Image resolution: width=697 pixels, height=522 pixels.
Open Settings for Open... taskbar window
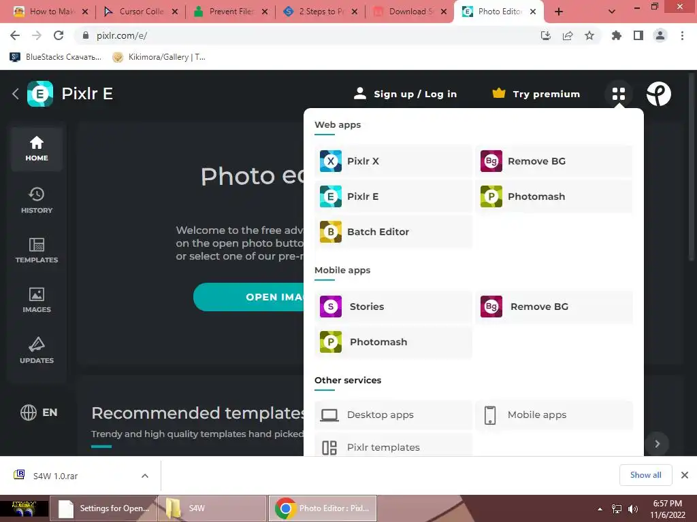point(103,508)
